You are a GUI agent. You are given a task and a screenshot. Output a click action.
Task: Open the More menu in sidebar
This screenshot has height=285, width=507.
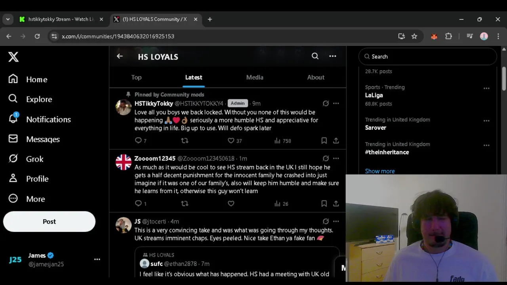pos(27,199)
